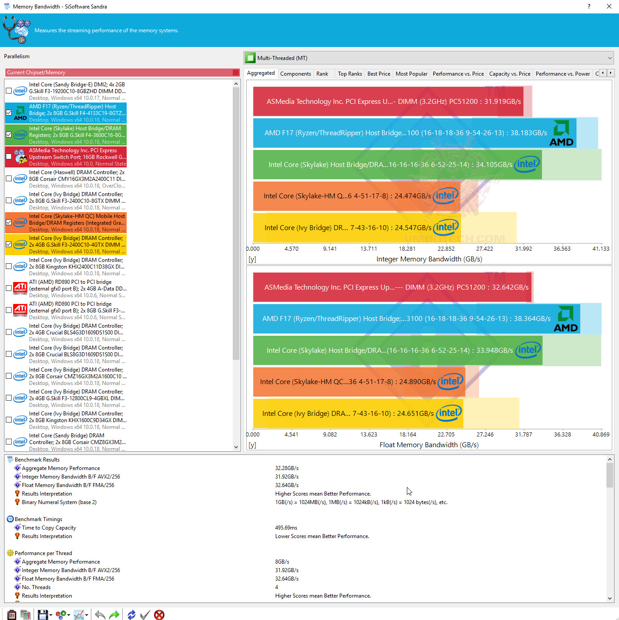Click the chipset list scroll down arrow
The image size is (619, 620).
point(236,447)
